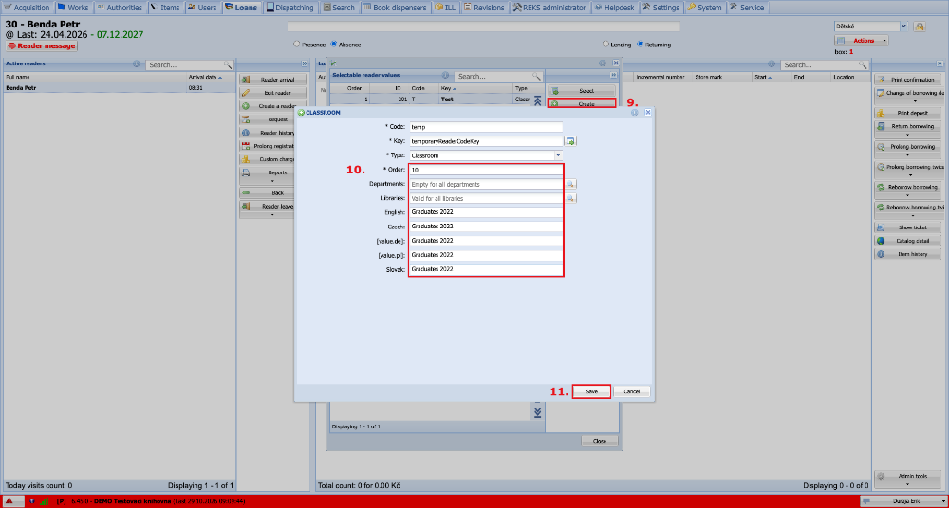Expand the Type Classroom dropdown arrow
This screenshot has width=949, height=508.
558,155
